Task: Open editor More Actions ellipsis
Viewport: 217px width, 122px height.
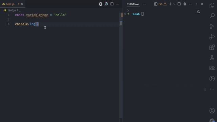Action: pyautogui.click(x=118, y=4)
